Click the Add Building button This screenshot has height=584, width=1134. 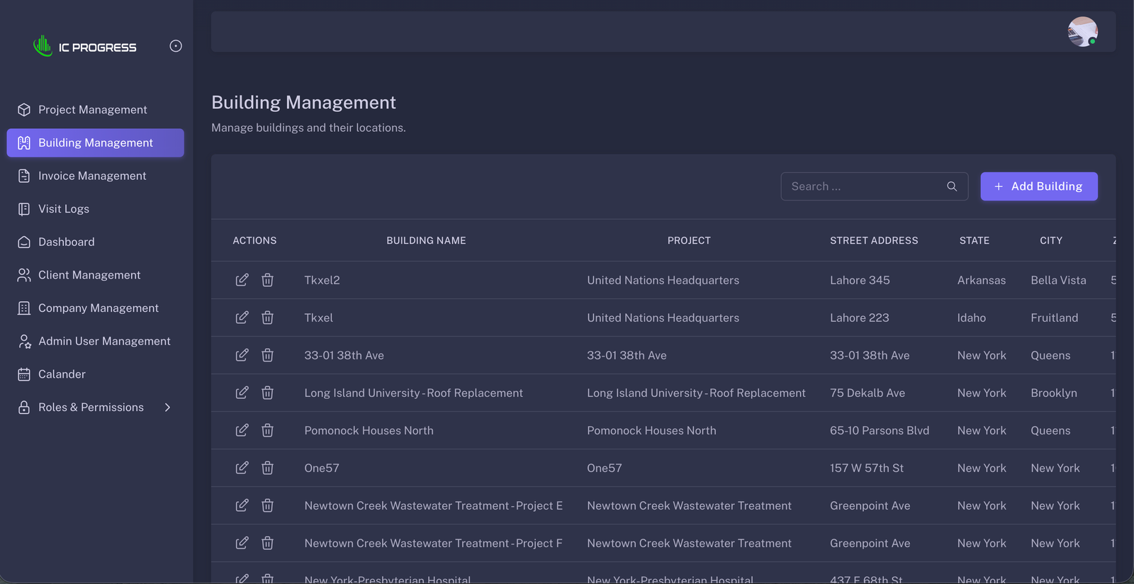click(x=1039, y=186)
